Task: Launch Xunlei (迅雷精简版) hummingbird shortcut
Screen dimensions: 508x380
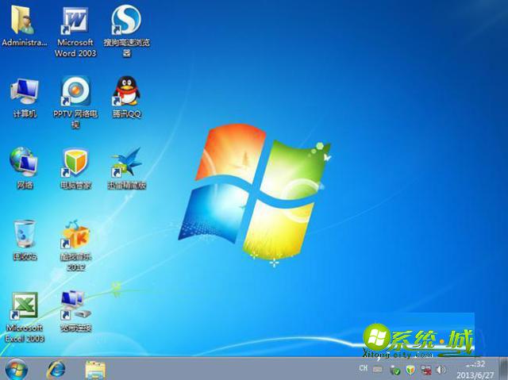Action: tap(126, 161)
